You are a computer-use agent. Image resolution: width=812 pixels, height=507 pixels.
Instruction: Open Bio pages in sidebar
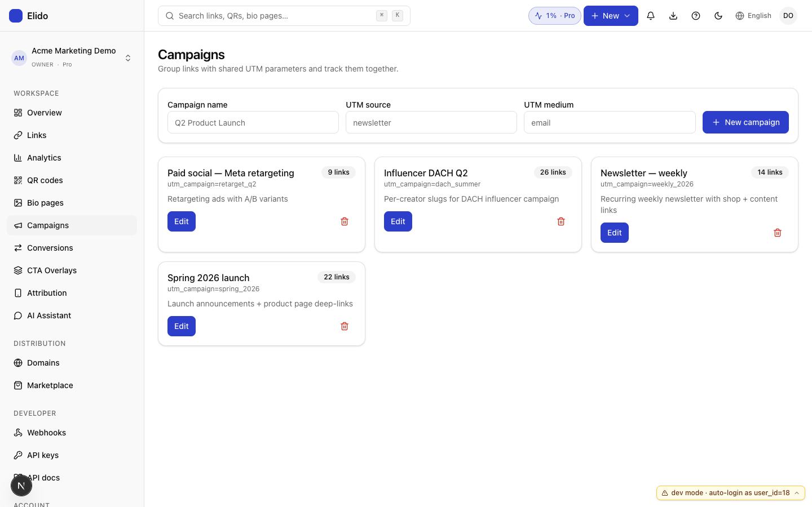[72, 203]
